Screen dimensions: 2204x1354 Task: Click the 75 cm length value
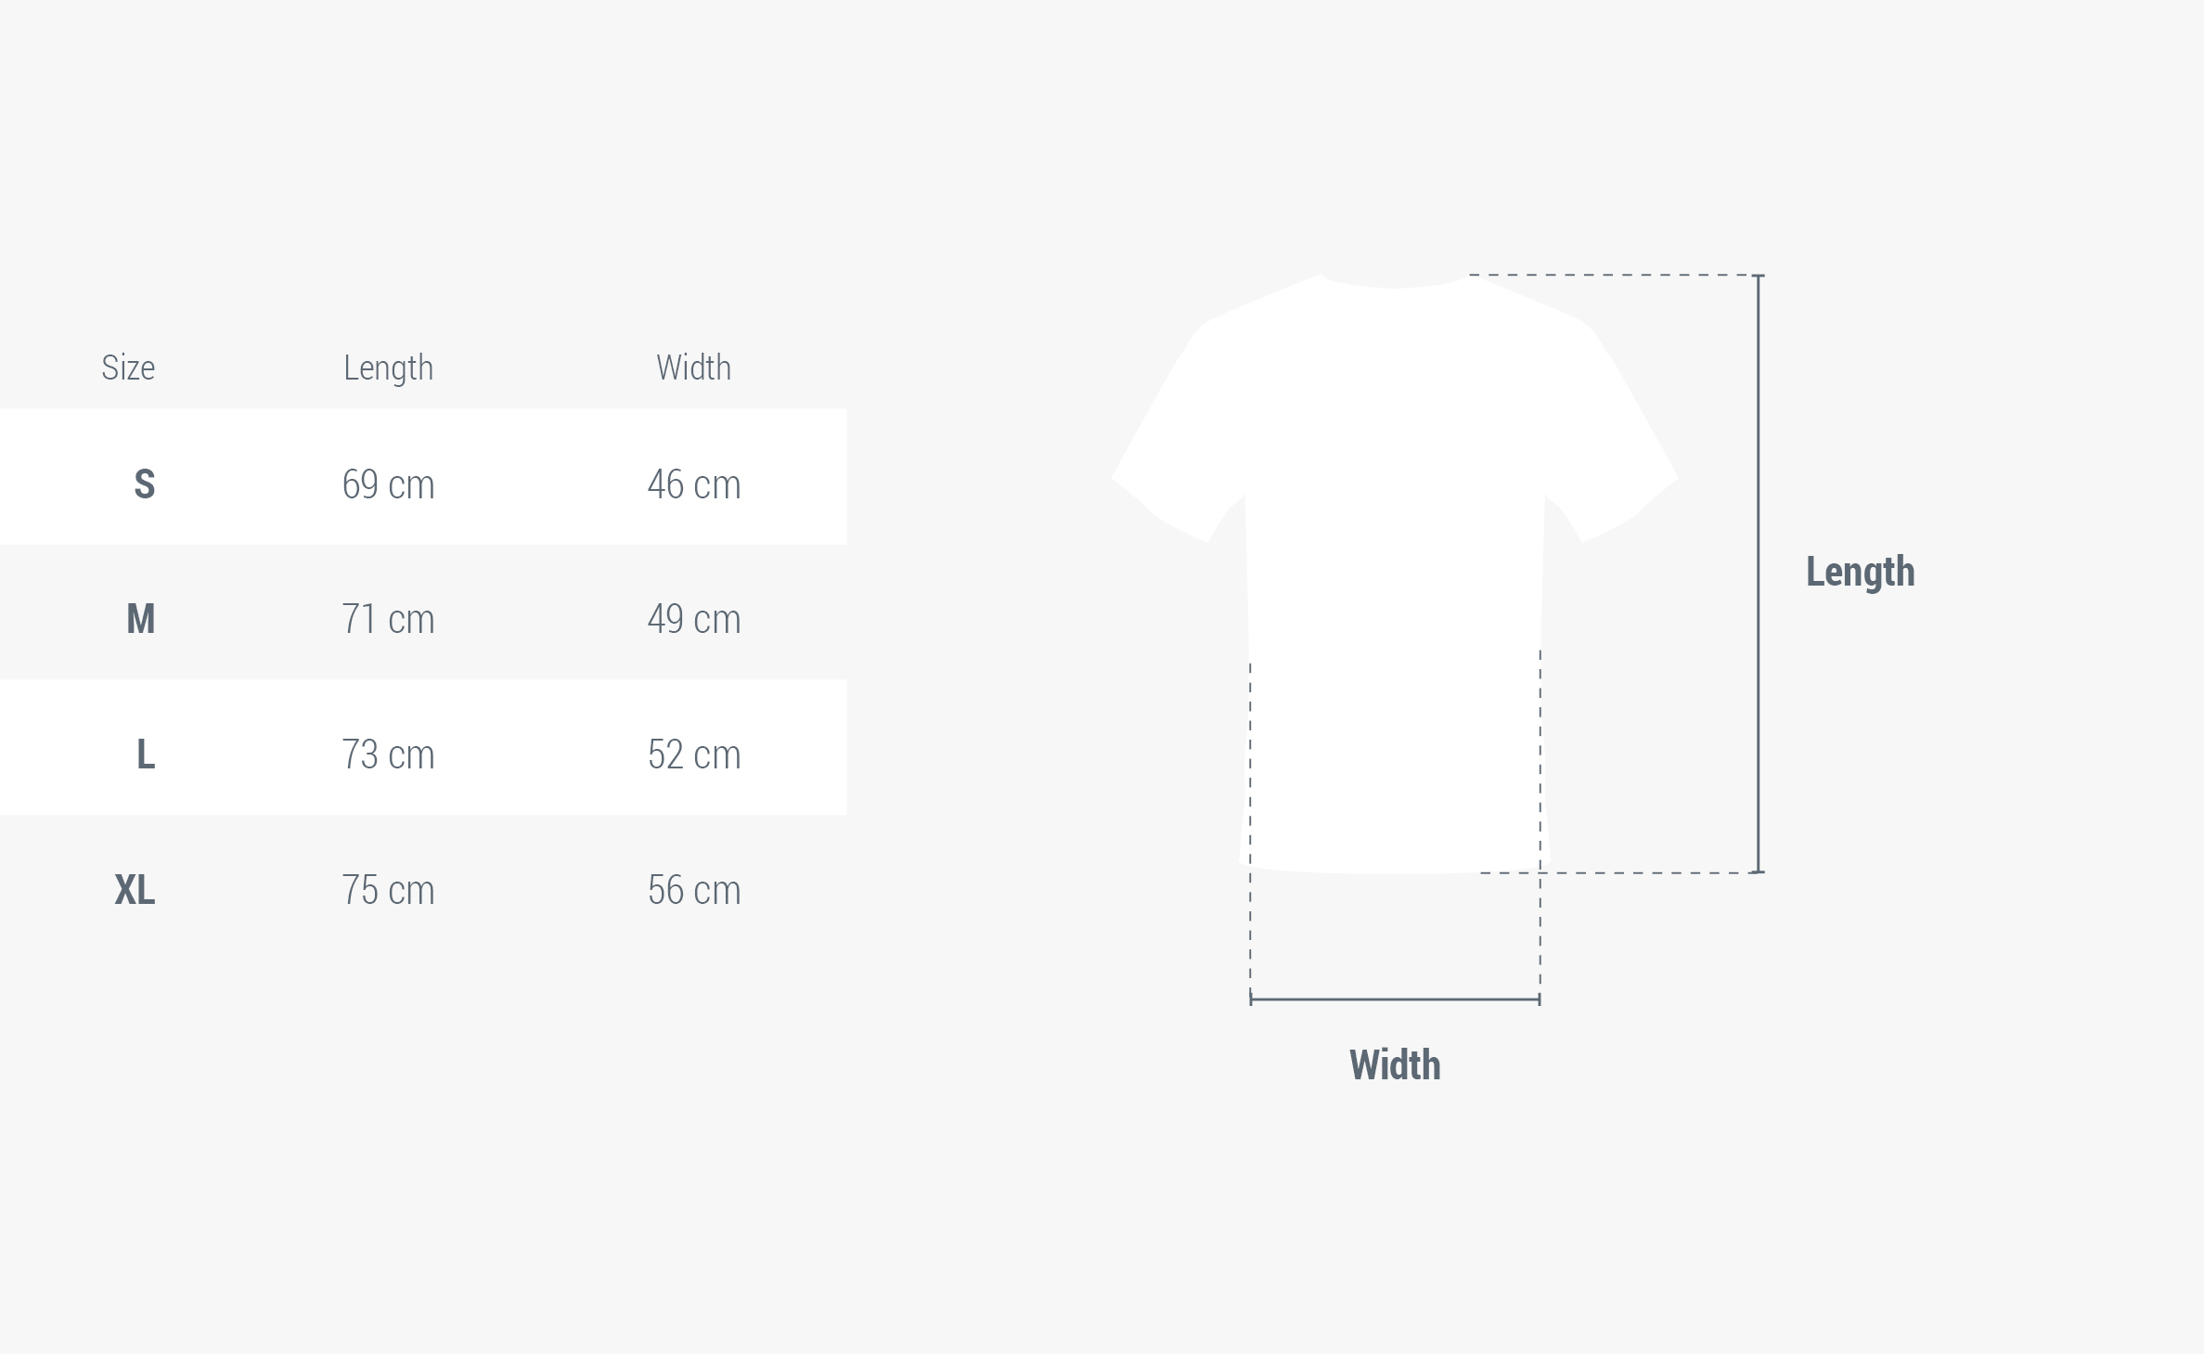pos(388,890)
